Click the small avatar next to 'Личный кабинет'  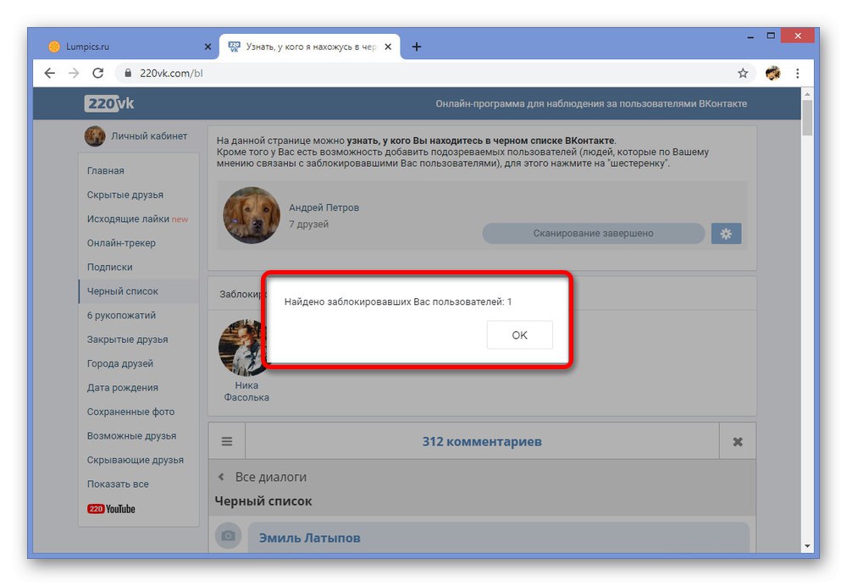pyautogui.click(x=95, y=136)
